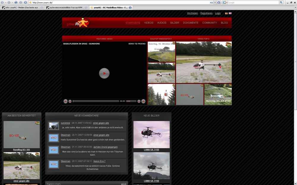Switch to the VIDEO-TOP 3 tab
Screen dimensions: 297x185
203,39
